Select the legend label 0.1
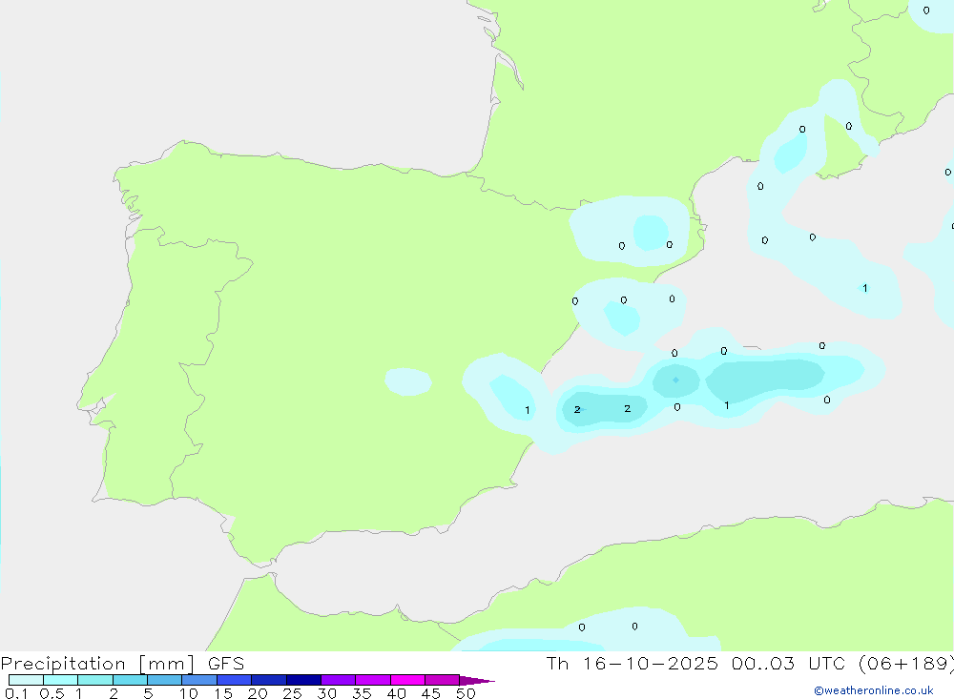 pos(16,693)
